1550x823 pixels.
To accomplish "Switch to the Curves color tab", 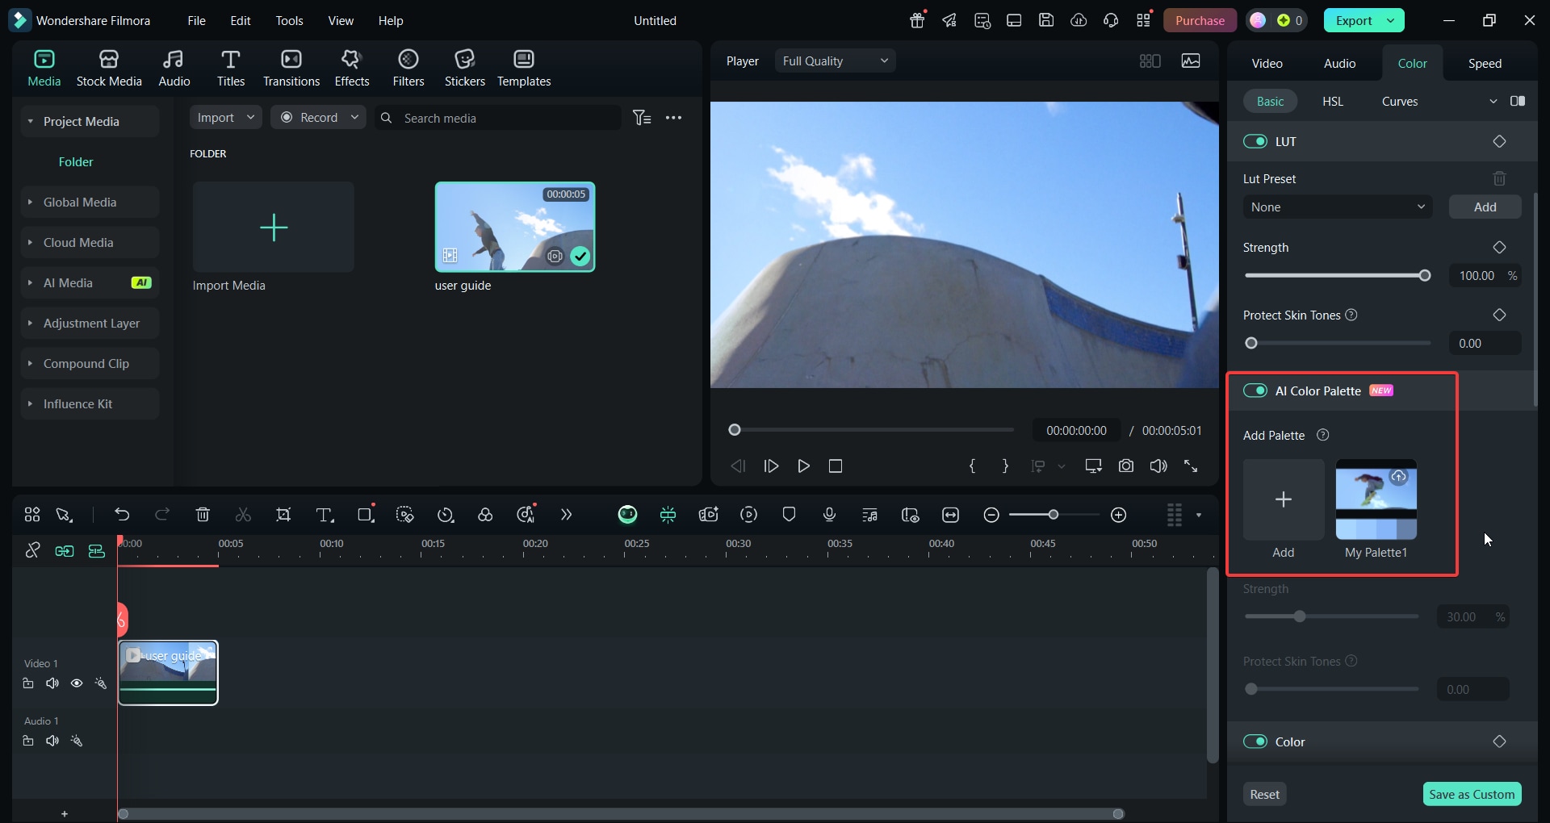I will coord(1399,101).
